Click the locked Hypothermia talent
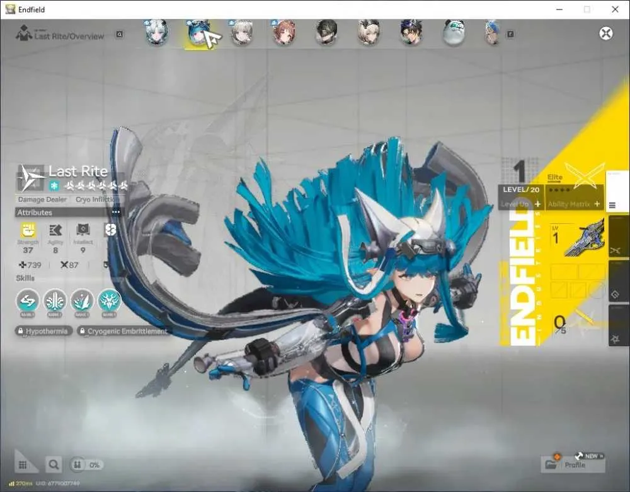 (x=44, y=331)
